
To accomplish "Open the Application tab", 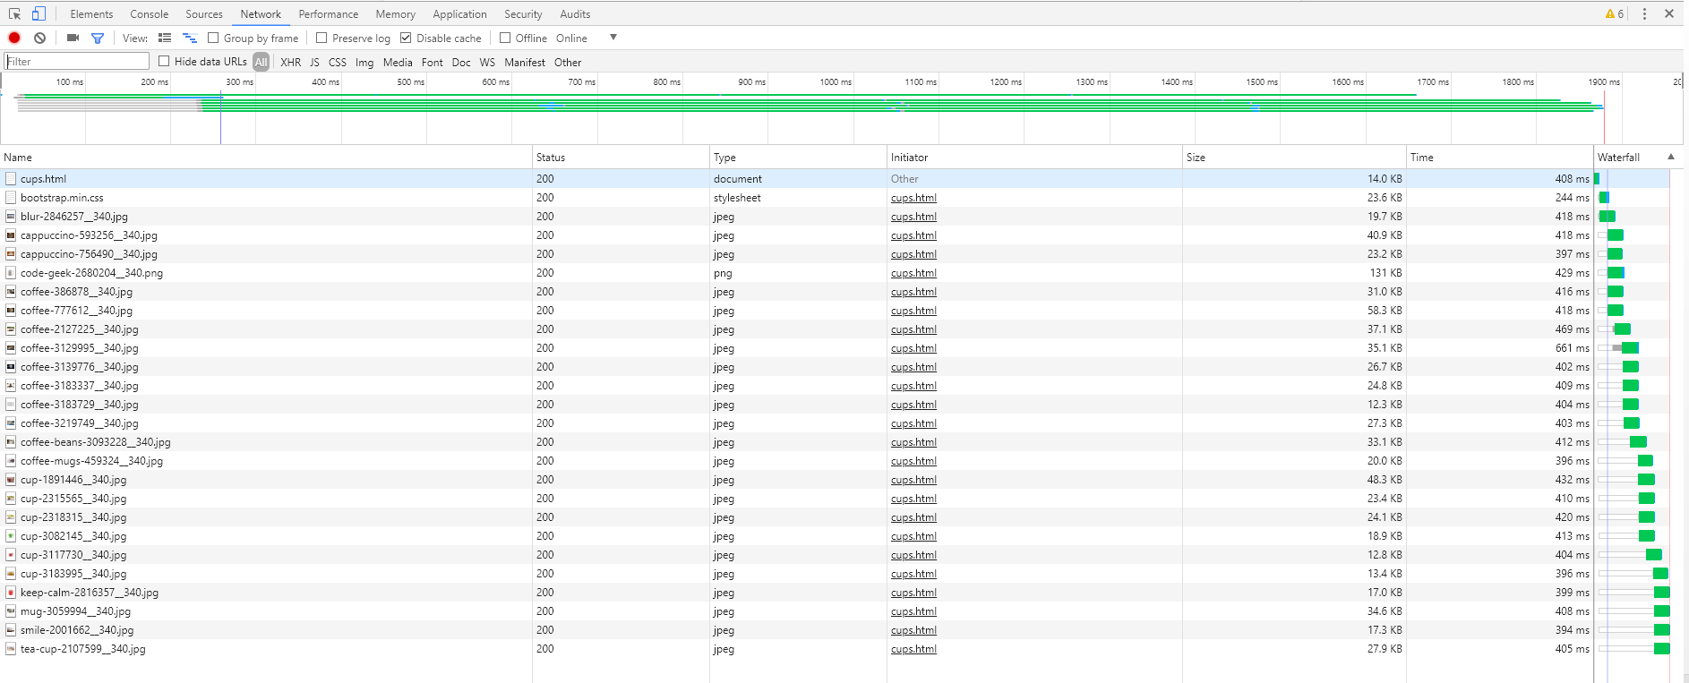I will tap(459, 13).
